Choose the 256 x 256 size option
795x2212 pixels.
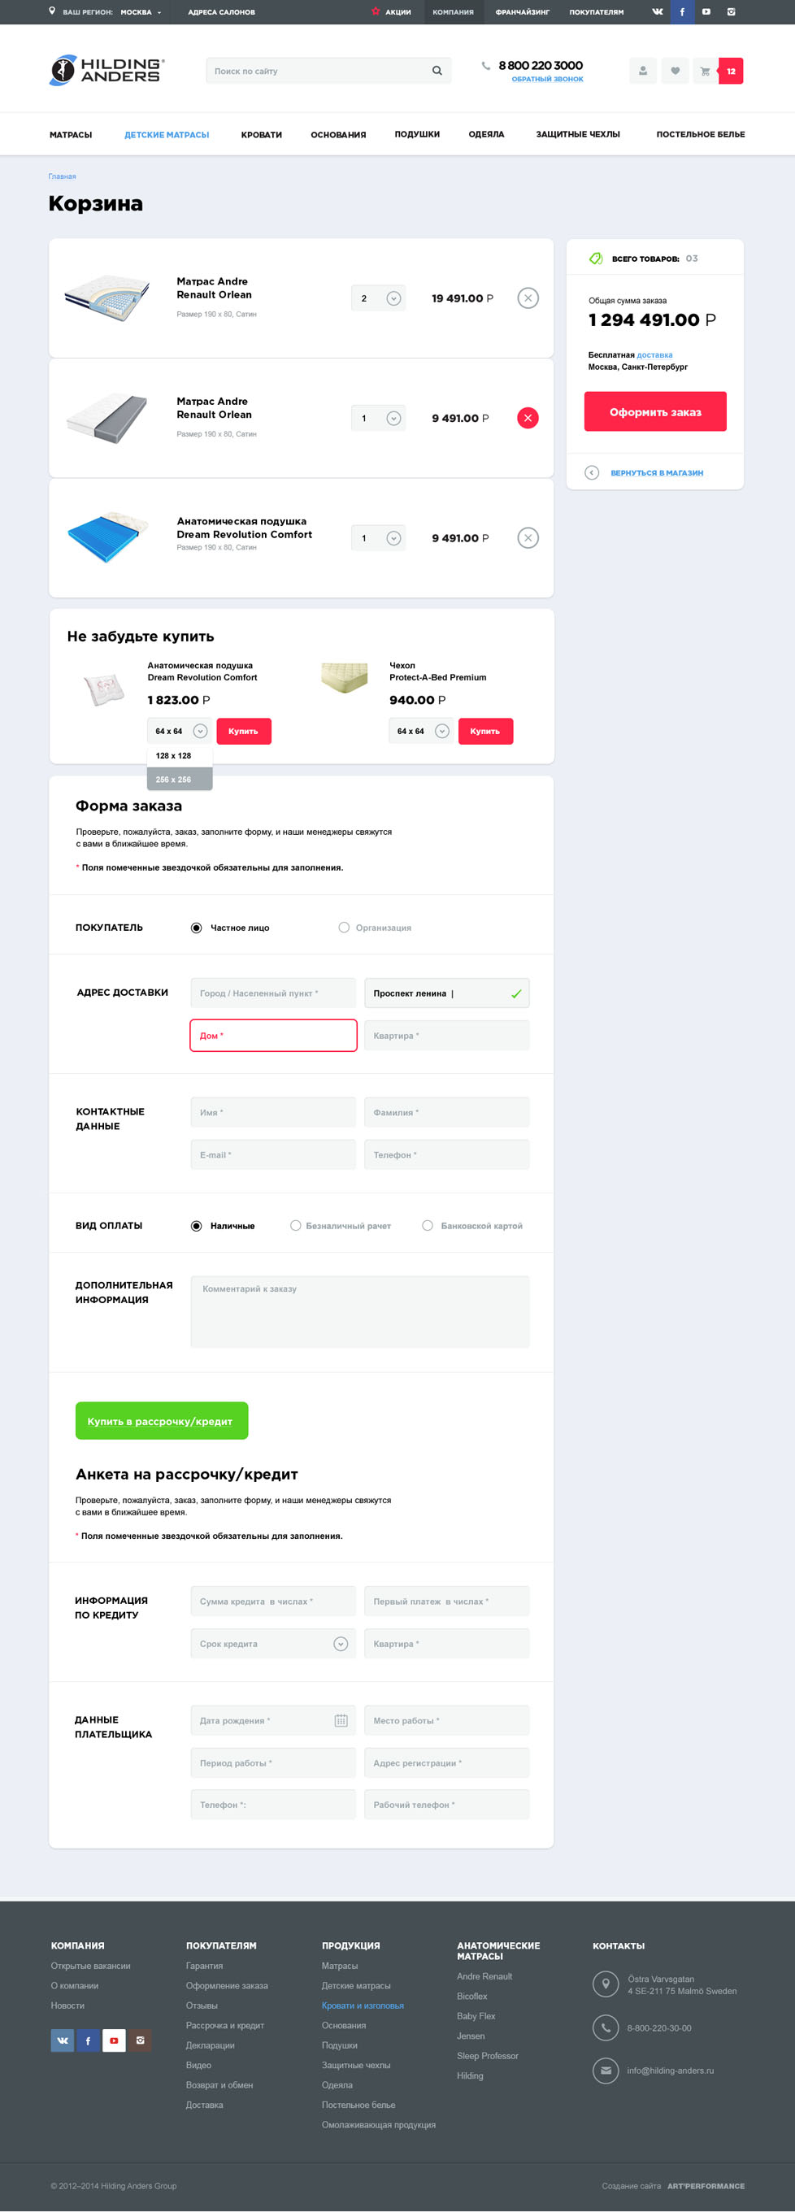point(180,780)
